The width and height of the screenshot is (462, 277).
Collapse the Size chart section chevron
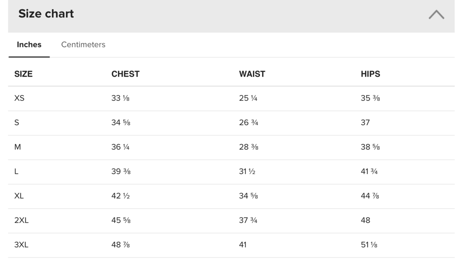pyautogui.click(x=436, y=14)
